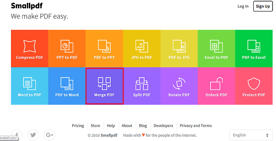
Task: Expand the English language dropdown
Action: [251, 135]
